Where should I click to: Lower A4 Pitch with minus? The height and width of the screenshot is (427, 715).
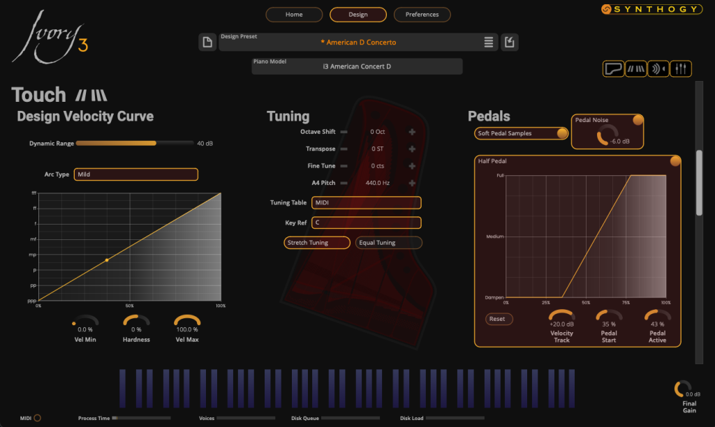coord(344,183)
